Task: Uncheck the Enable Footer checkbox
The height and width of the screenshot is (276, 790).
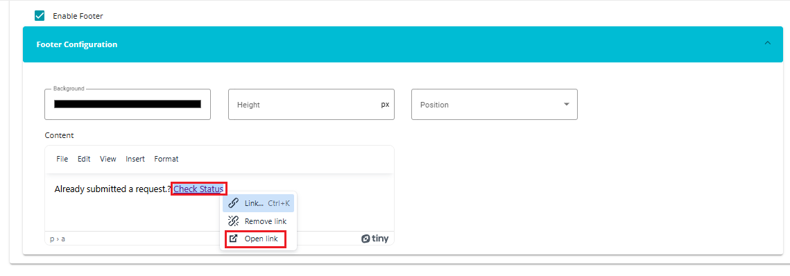Action: tap(40, 16)
